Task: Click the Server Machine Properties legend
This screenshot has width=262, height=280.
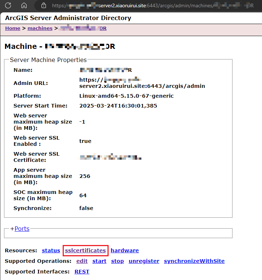Action: [x=48, y=60]
